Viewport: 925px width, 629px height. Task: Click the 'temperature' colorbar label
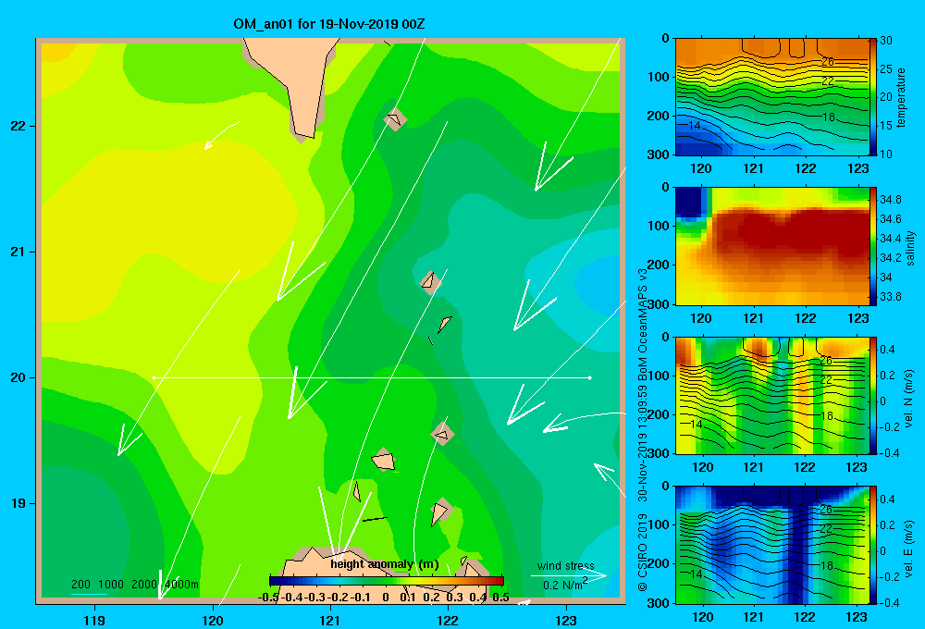901,97
